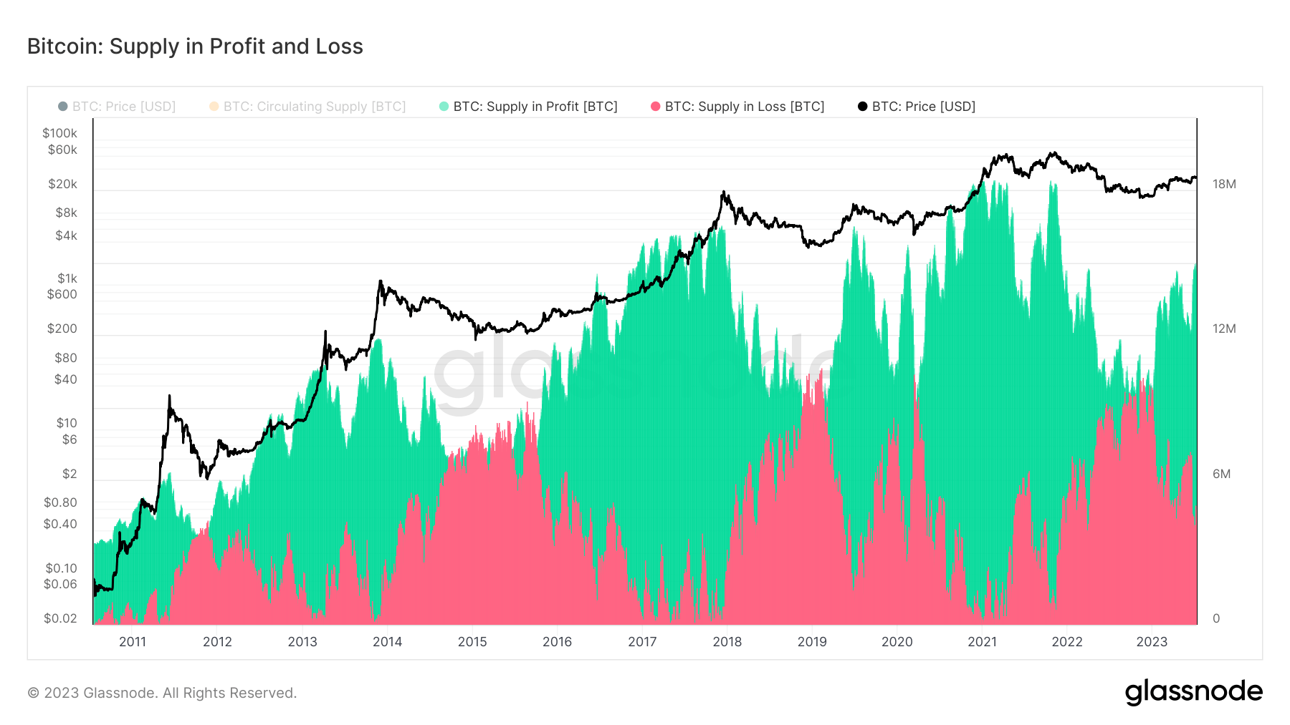Screen dimensions: 1290x725
Task: Click the 2019 x-axis label
Action: click(x=812, y=642)
